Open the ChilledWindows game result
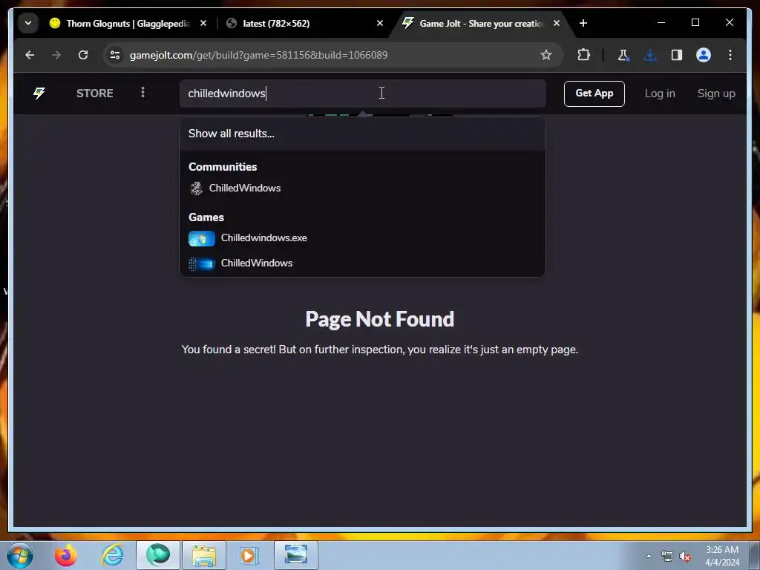This screenshot has width=760, height=570. [x=362, y=263]
